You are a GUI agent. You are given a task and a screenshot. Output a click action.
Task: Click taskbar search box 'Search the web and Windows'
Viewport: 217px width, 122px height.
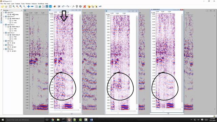[x=25, y=120]
